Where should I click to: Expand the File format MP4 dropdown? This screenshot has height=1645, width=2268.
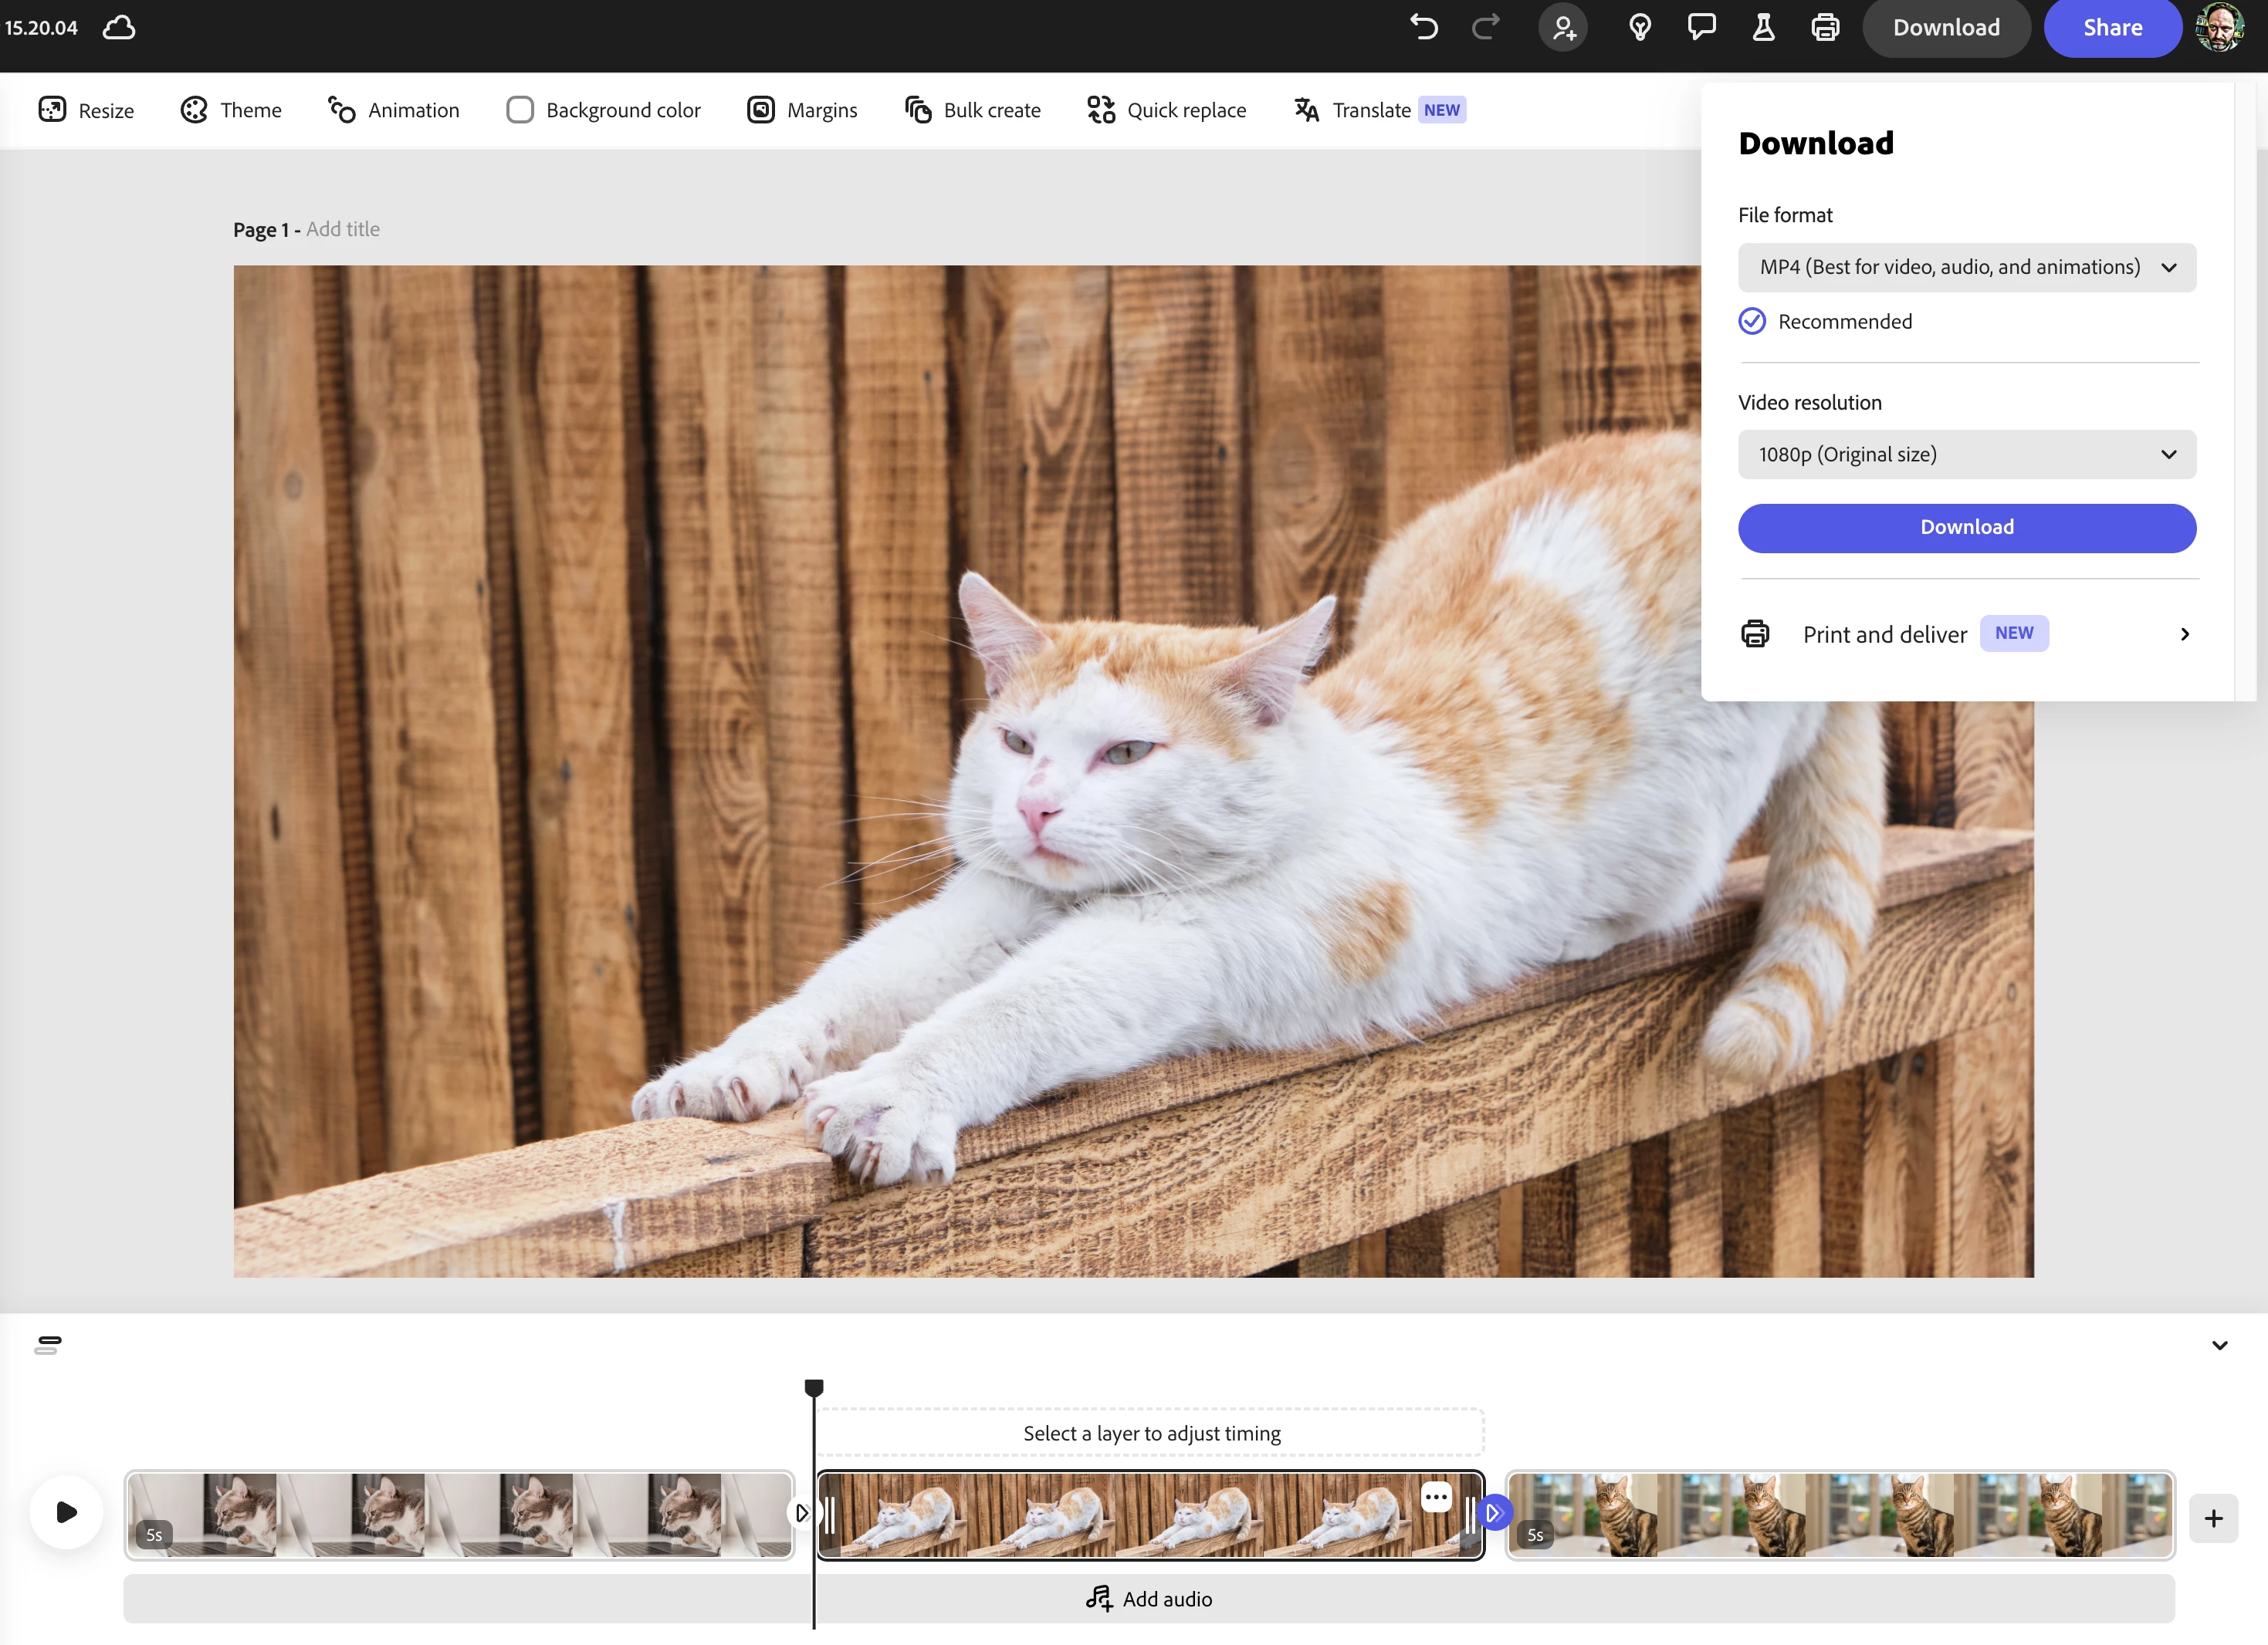point(1966,267)
